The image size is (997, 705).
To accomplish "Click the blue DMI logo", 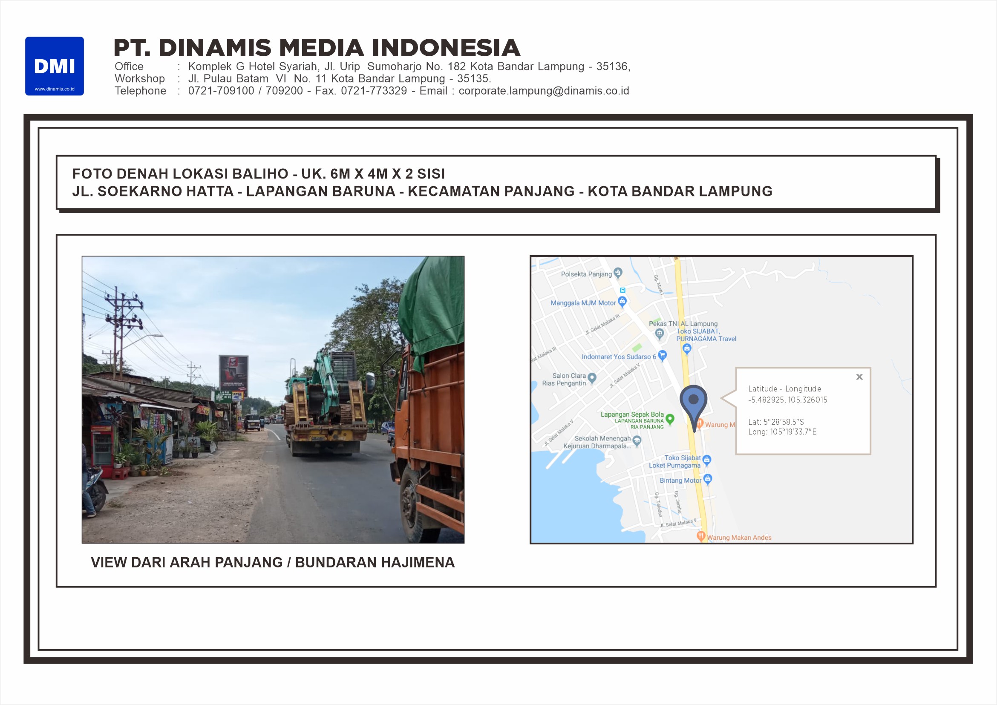I will point(54,66).
